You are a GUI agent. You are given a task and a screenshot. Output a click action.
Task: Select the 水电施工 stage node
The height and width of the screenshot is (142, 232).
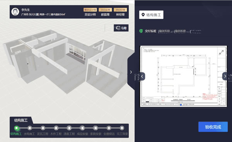30,128
